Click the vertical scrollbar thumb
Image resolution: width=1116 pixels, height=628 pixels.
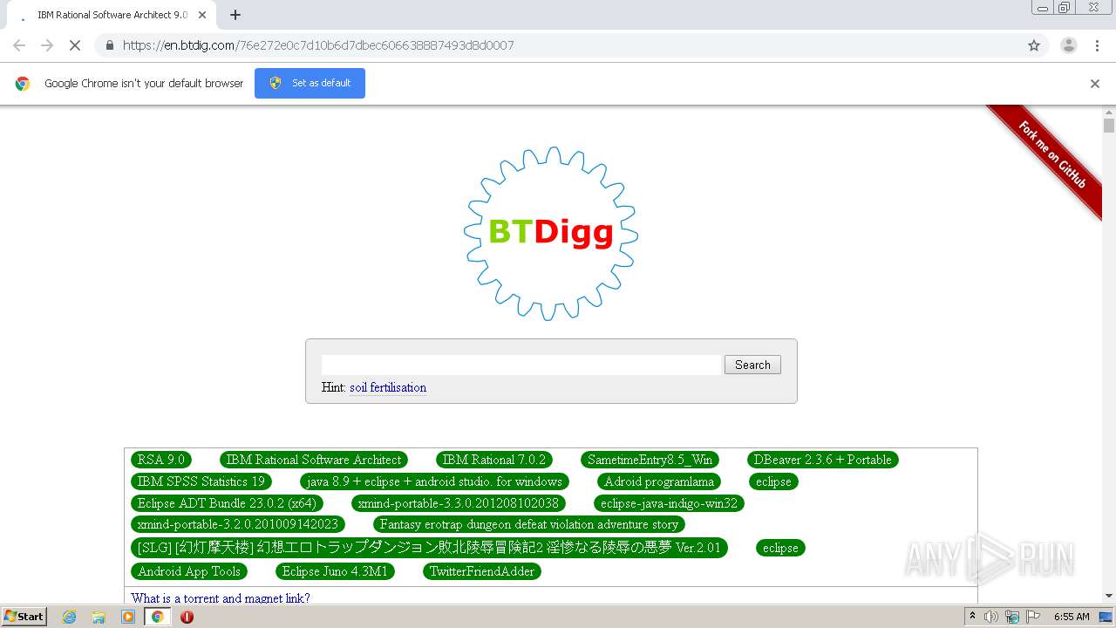point(1109,126)
